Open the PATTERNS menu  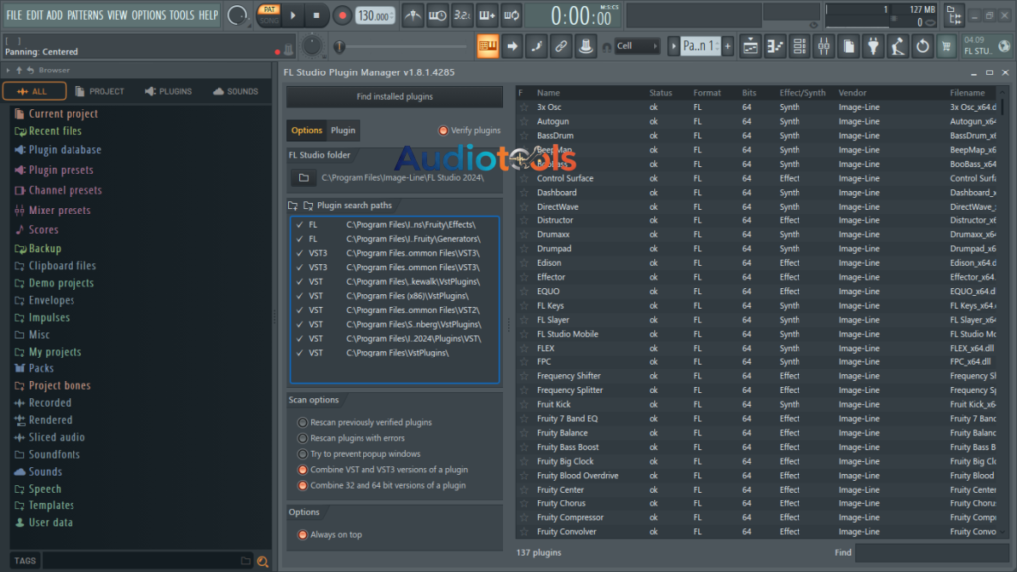coord(83,15)
